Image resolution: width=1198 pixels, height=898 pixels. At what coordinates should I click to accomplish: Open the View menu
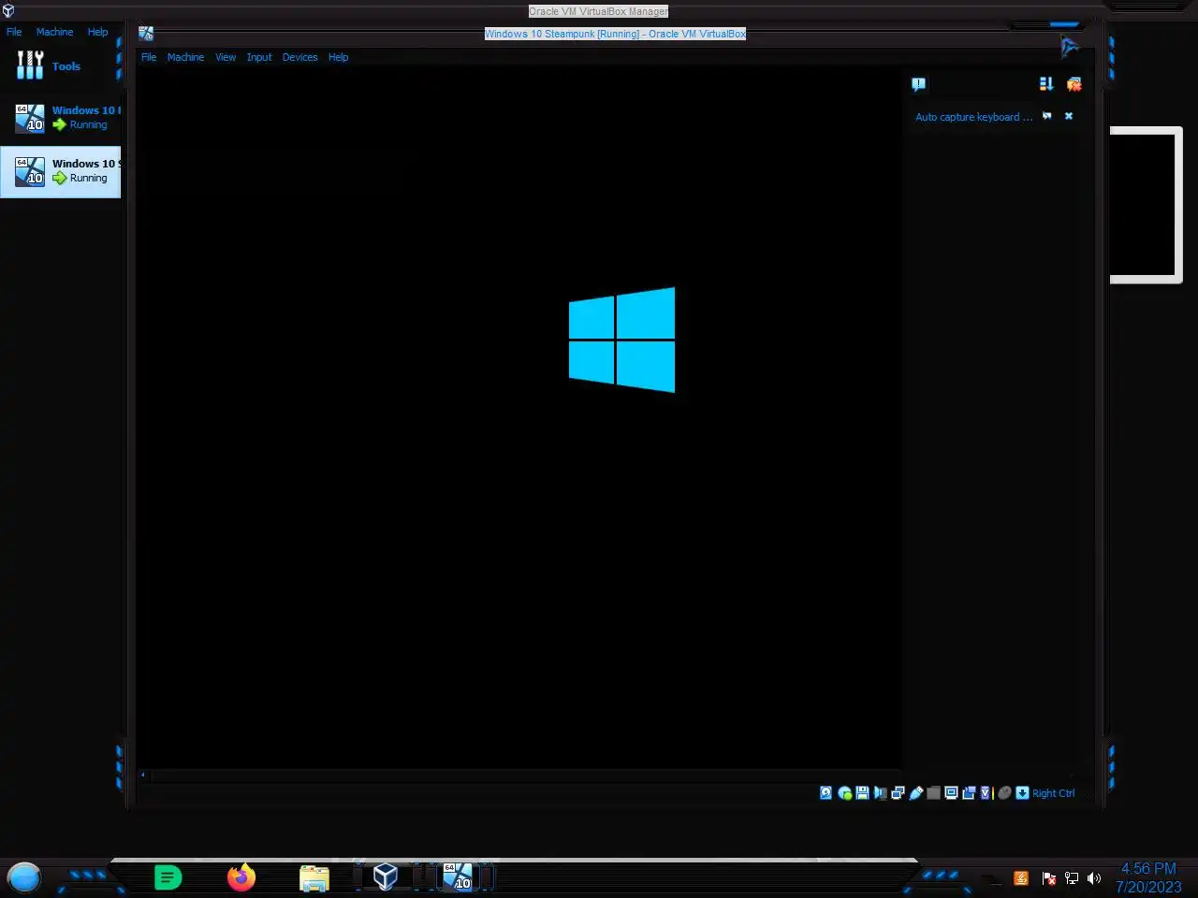click(226, 57)
